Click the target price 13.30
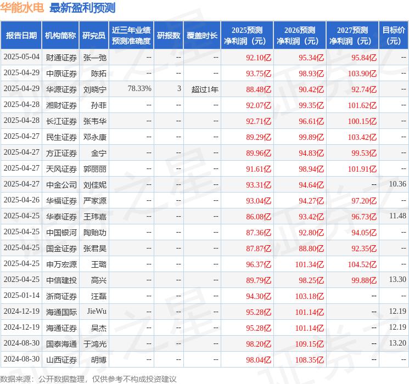Image resolution: width=409 pixels, height=384 pixels. point(397,279)
